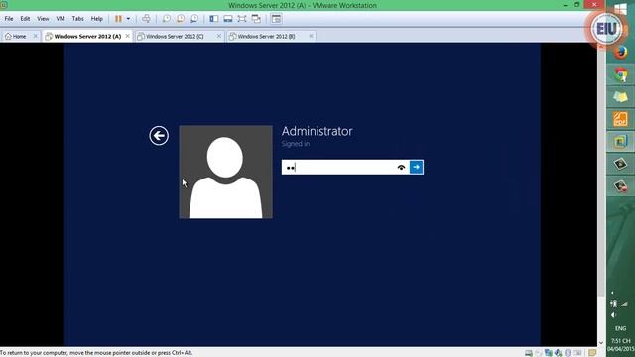Viewport: 635px width, 357px height.
Task: Click the USB device status bar icon
Action: (558, 353)
